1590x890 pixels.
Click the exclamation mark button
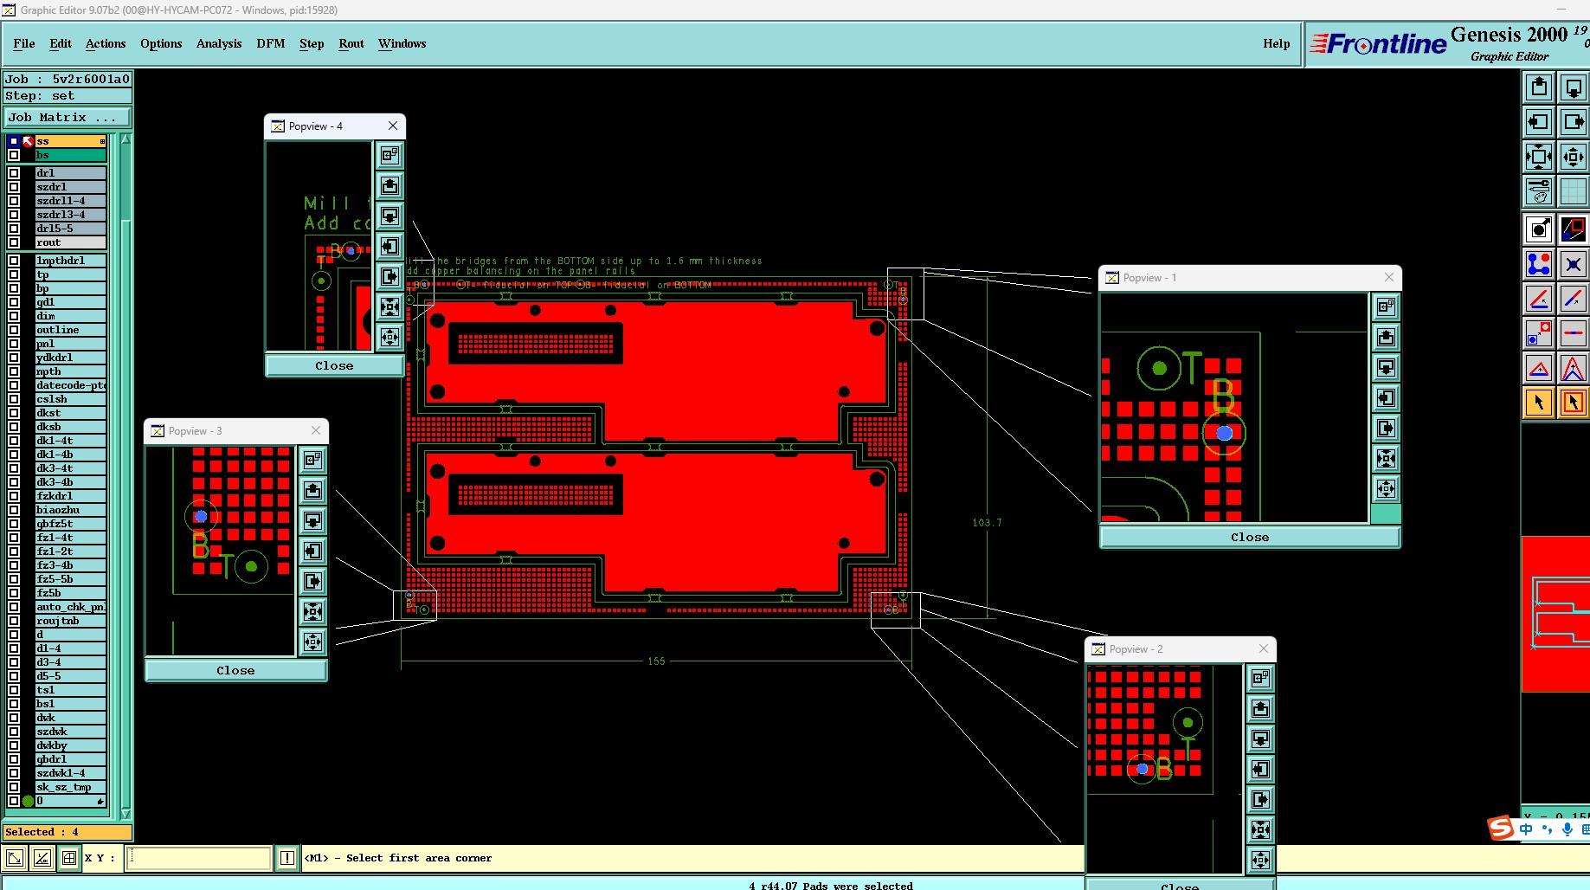(287, 858)
